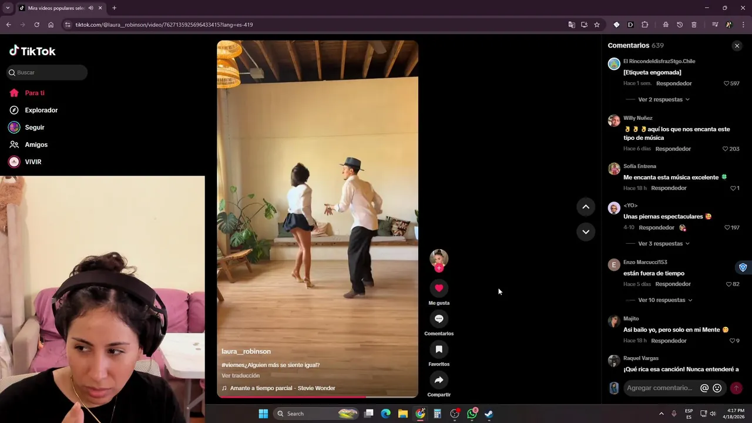Screen dimensions: 752x423
Task: Open the browser three-dot menu
Action: click(x=744, y=25)
